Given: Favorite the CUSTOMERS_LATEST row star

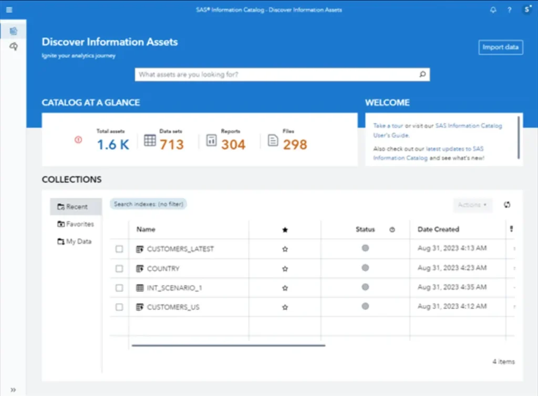Looking at the screenshot, I should 285,249.
